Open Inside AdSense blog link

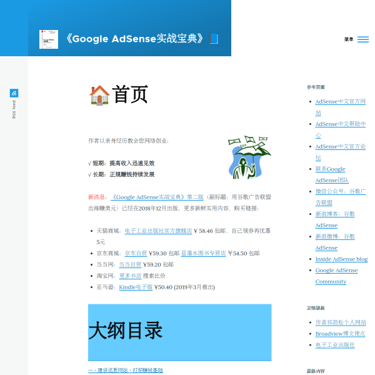click(x=341, y=259)
